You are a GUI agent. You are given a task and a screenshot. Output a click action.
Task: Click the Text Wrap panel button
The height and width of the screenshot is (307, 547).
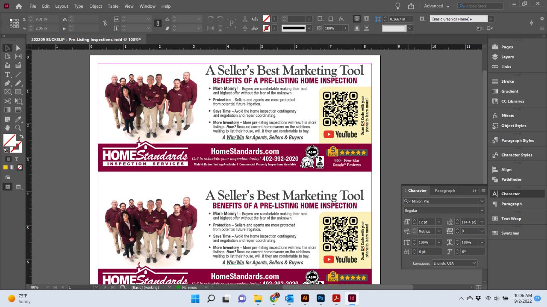(511, 219)
